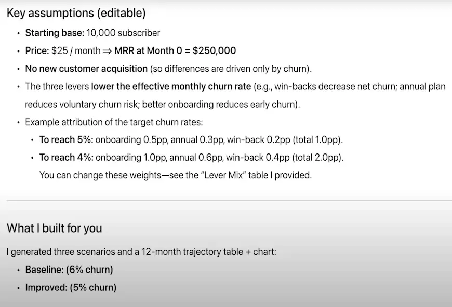Click the '10,000 subscriber' text
The image size is (452, 307).
[x=123, y=33]
